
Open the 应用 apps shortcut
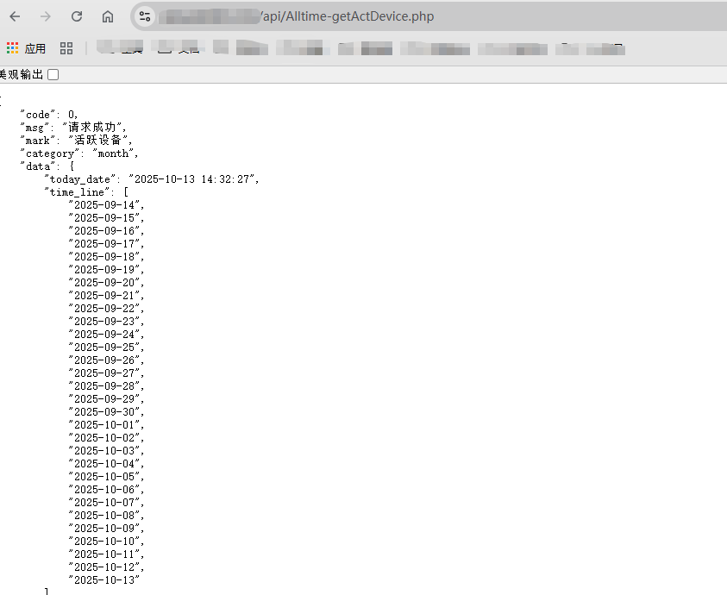click(x=26, y=48)
